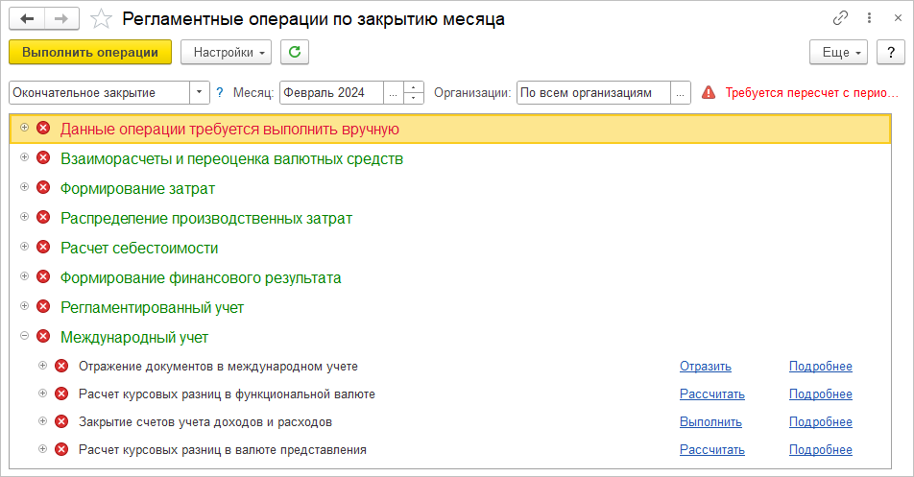Click the month stepper up arrow
The height and width of the screenshot is (477, 914).
point(414,87)
